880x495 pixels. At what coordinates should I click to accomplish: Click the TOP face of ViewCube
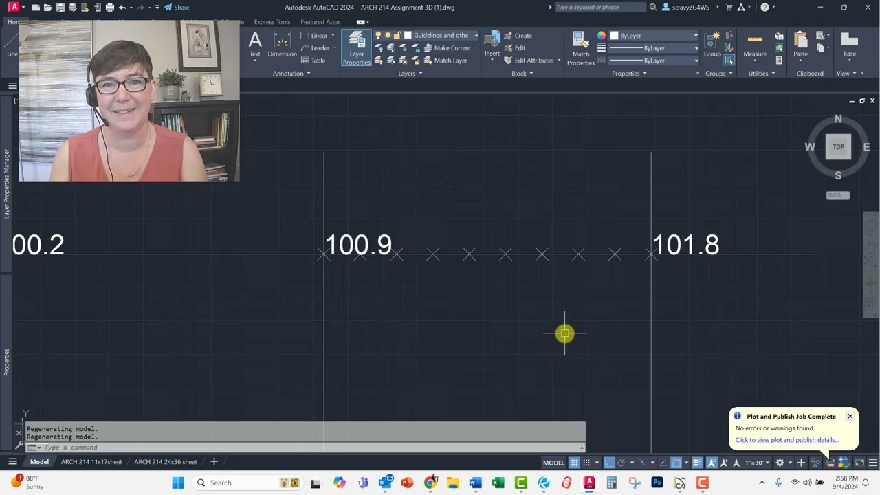coord(838,146)
